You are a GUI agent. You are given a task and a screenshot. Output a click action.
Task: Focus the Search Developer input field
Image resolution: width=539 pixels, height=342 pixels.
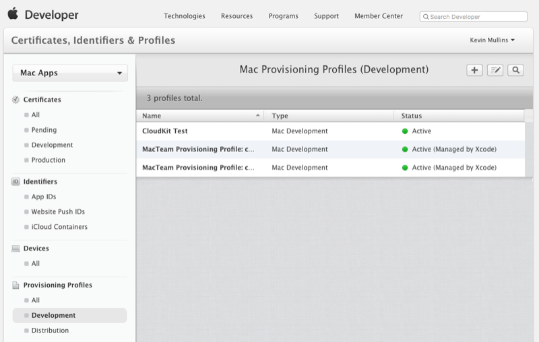coord(474,16)
